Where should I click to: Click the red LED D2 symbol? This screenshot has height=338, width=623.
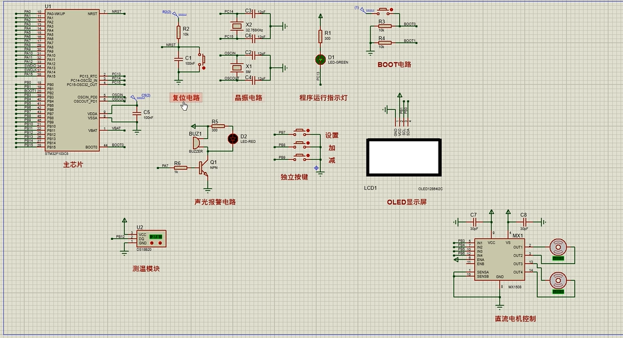point(233,139)
